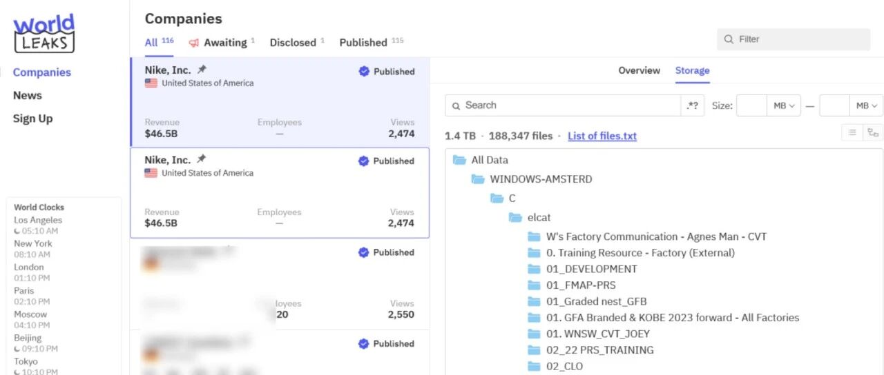Click folder icon beside 02_CLO
This screenshot has width=884, height=375.
534,367
